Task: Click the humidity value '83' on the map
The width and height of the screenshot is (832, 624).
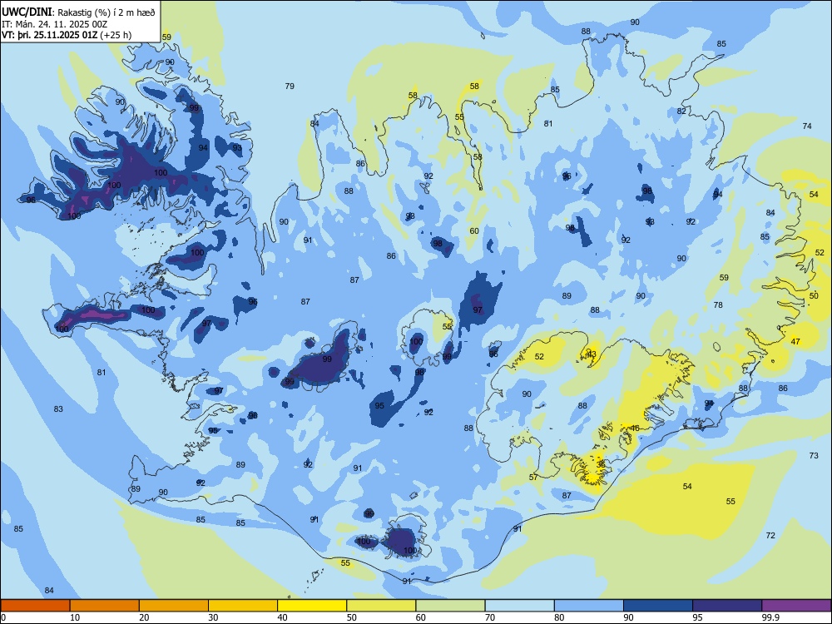Action: 58,409
